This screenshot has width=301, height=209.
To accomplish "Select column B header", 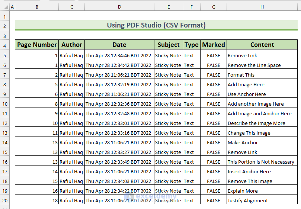I will [x=37, y=7].
